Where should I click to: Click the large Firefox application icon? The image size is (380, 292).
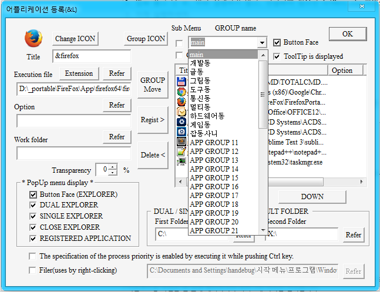pyautogui.click(x=33, y=39)
